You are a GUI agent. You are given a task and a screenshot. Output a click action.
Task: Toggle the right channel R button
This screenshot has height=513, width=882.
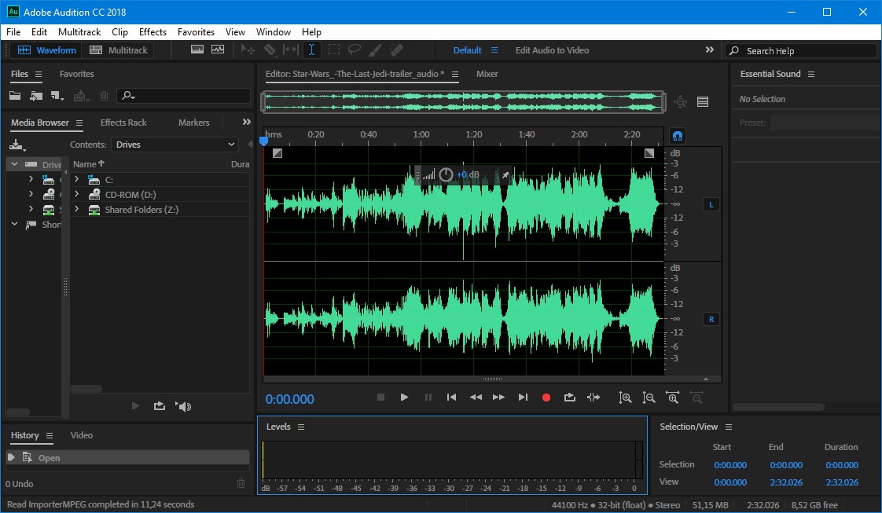711,319
